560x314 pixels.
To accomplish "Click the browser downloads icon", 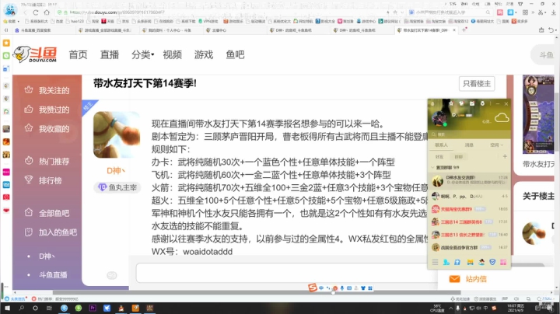I will pos(554,12).
